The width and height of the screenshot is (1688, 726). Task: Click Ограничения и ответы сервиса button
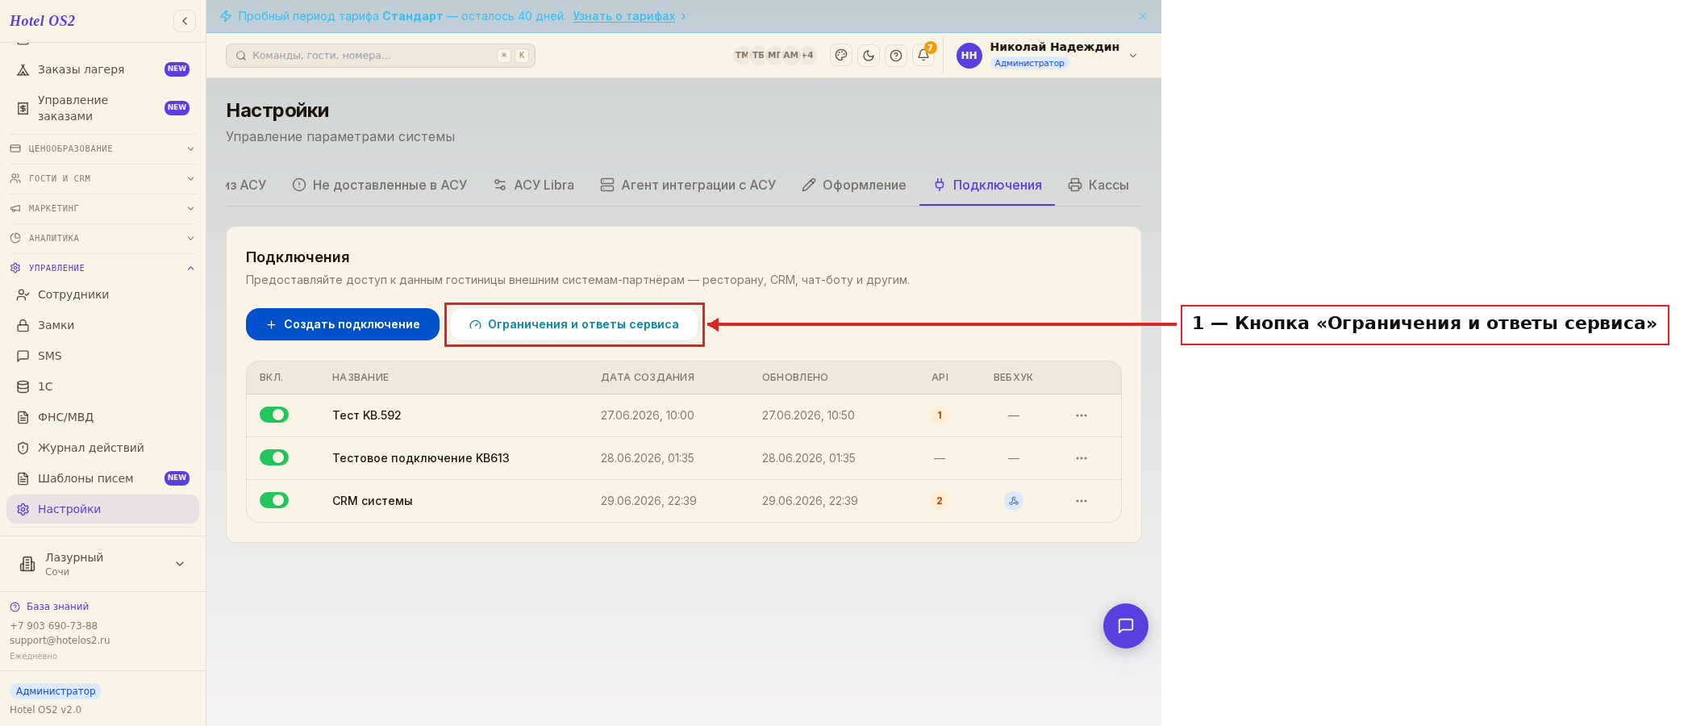[574, 324]
